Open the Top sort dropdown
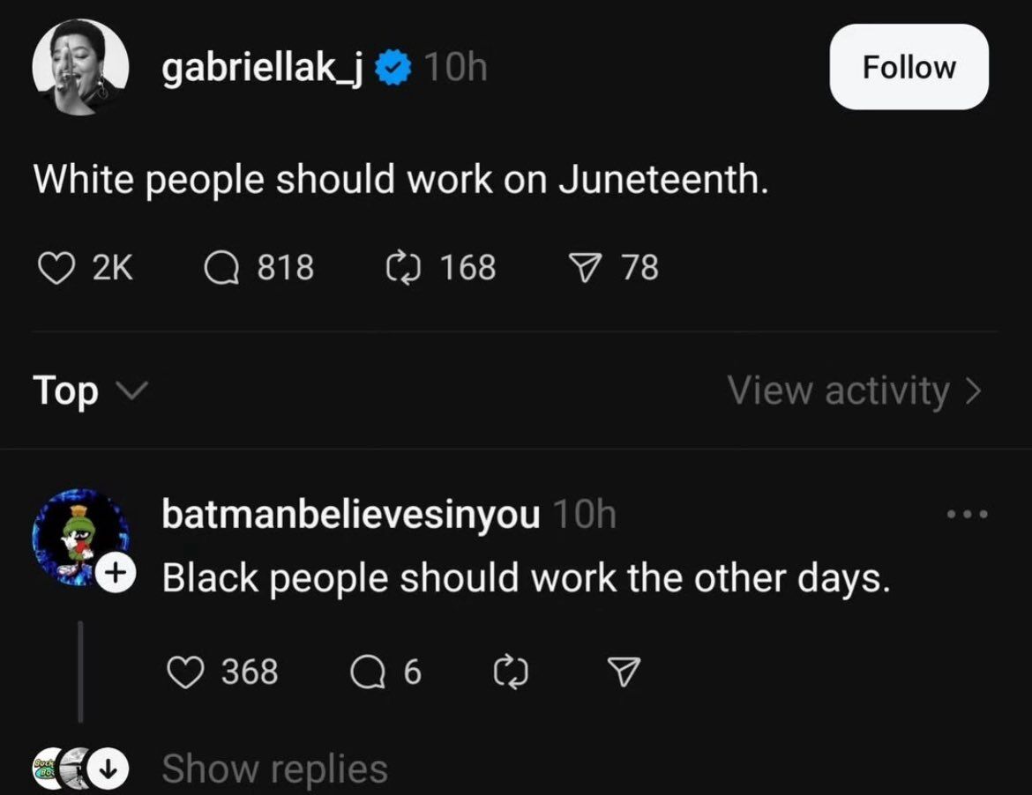This screenshot has width=1032, height=795. (x=91, y=391)
